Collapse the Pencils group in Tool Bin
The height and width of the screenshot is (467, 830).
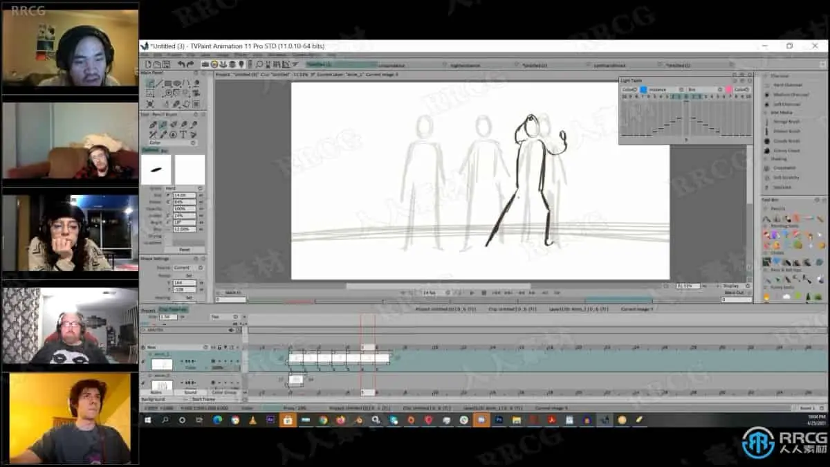pyautogui.click(x=766, y=208)
